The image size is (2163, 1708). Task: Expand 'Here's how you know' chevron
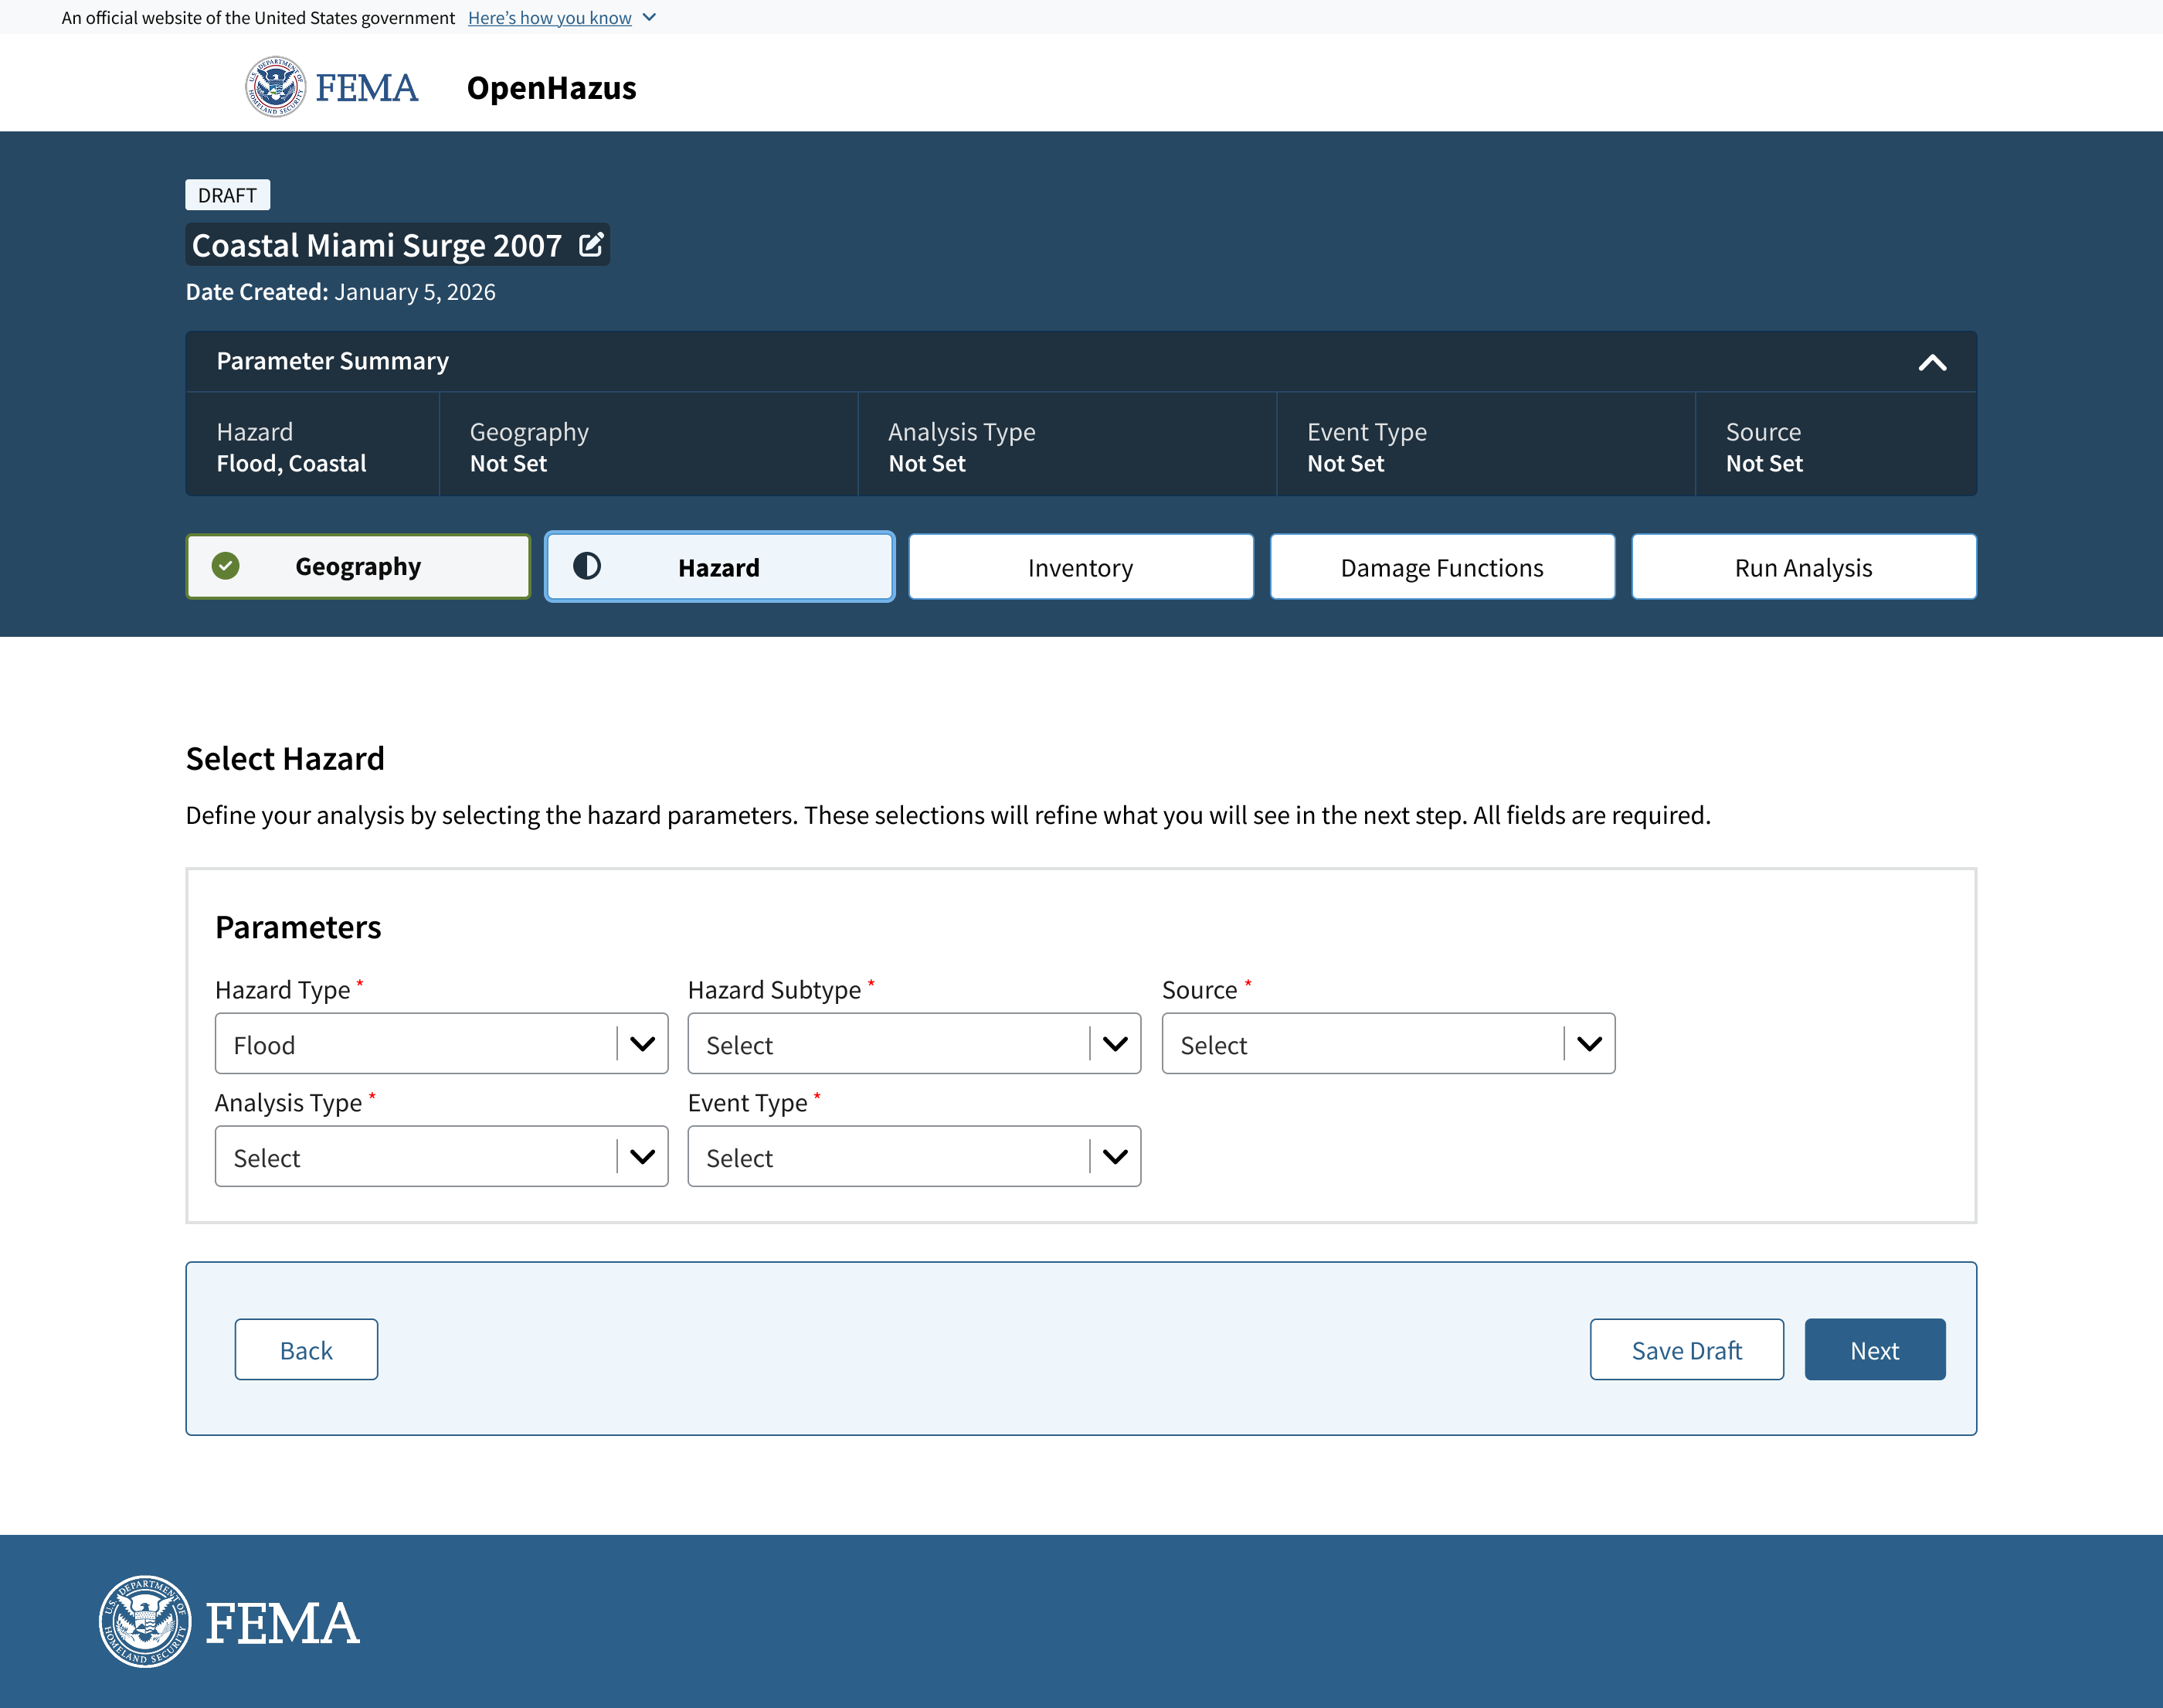[x=650, y=17]
